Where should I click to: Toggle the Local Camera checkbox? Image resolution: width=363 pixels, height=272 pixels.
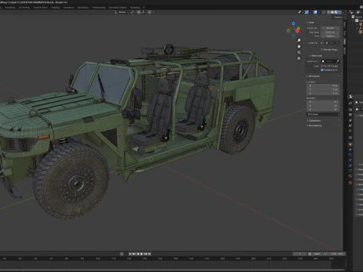pyautogui.click(x=322, y=43)
